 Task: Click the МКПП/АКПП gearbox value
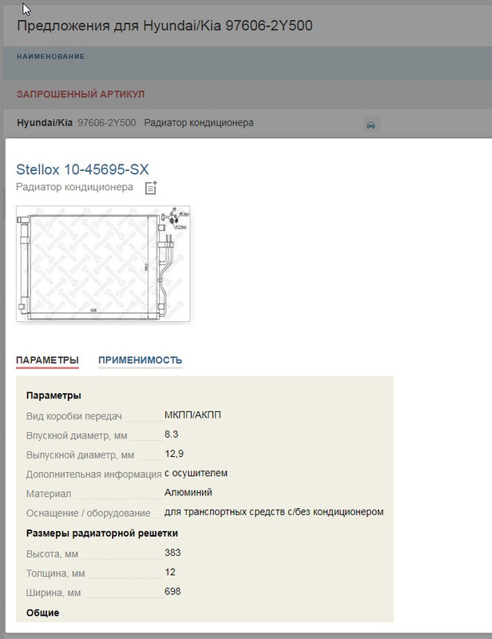click(192, 415)
